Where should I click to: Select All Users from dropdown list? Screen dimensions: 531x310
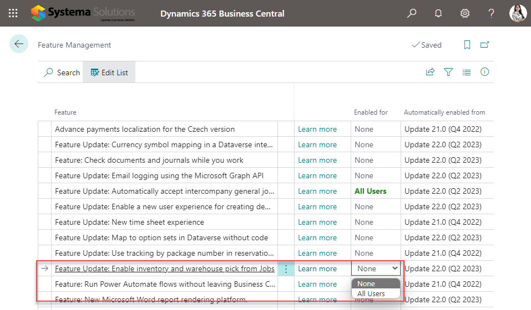click(371, 293)
